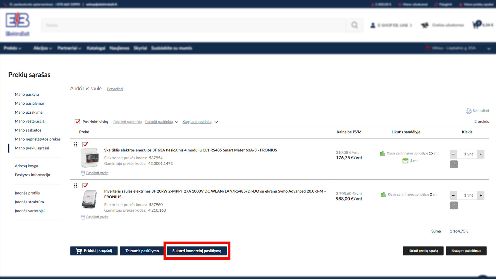This screenshot has height=279, width=496.
Task: Grab the drag handle of Skaitiklis item
Action: 75,144
